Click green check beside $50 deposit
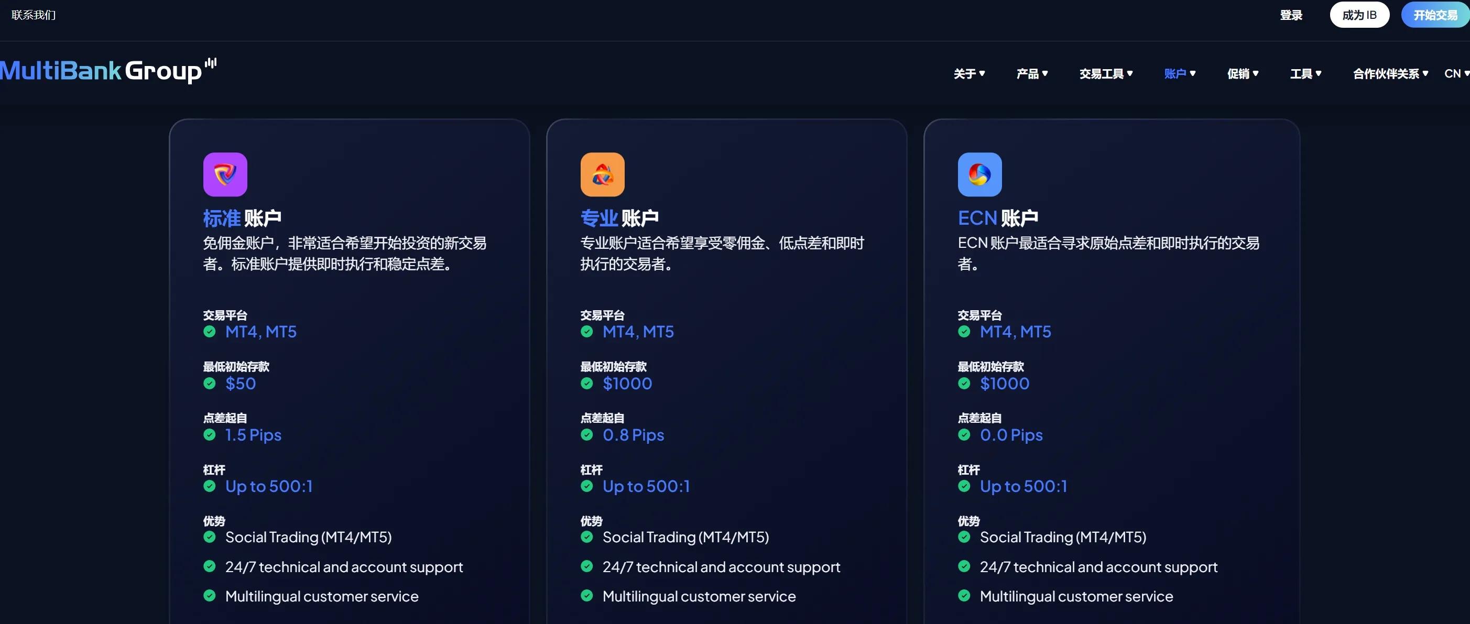 [x=210, y=384]
